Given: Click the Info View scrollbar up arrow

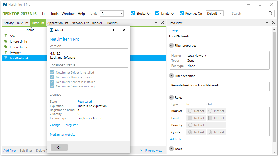Looking at the screenshot, I should pyautogui.click(x=274, y=29).
